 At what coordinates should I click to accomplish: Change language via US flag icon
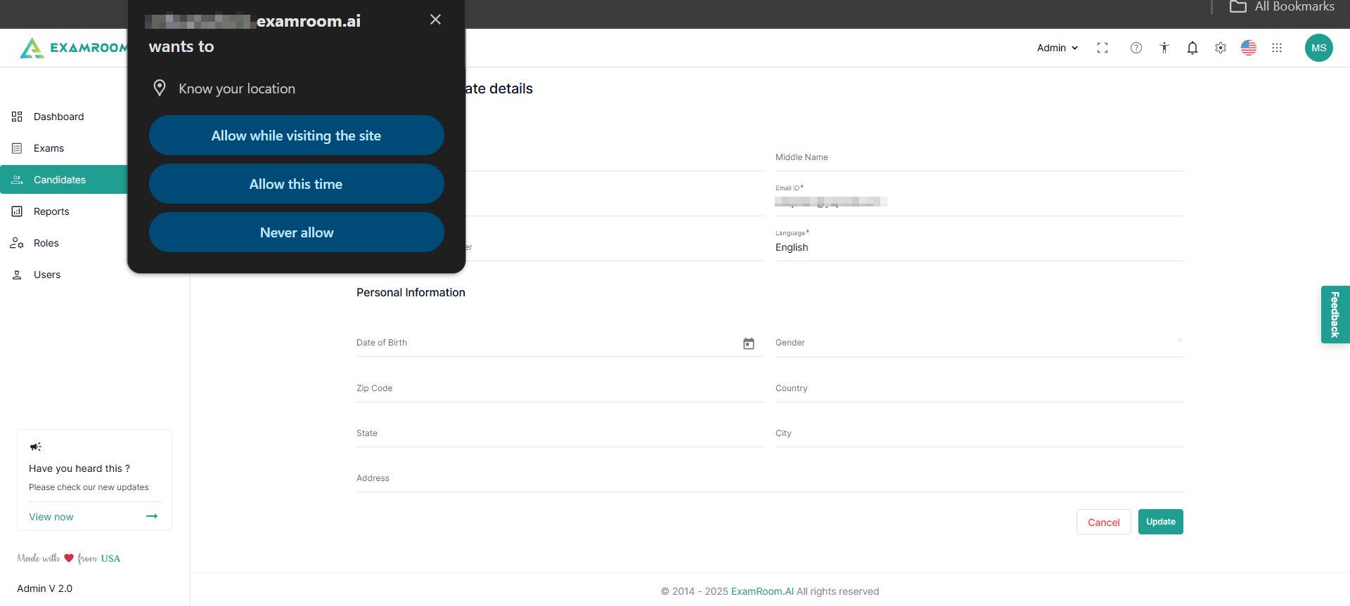pyautogui.click(x=1249, y=48)
